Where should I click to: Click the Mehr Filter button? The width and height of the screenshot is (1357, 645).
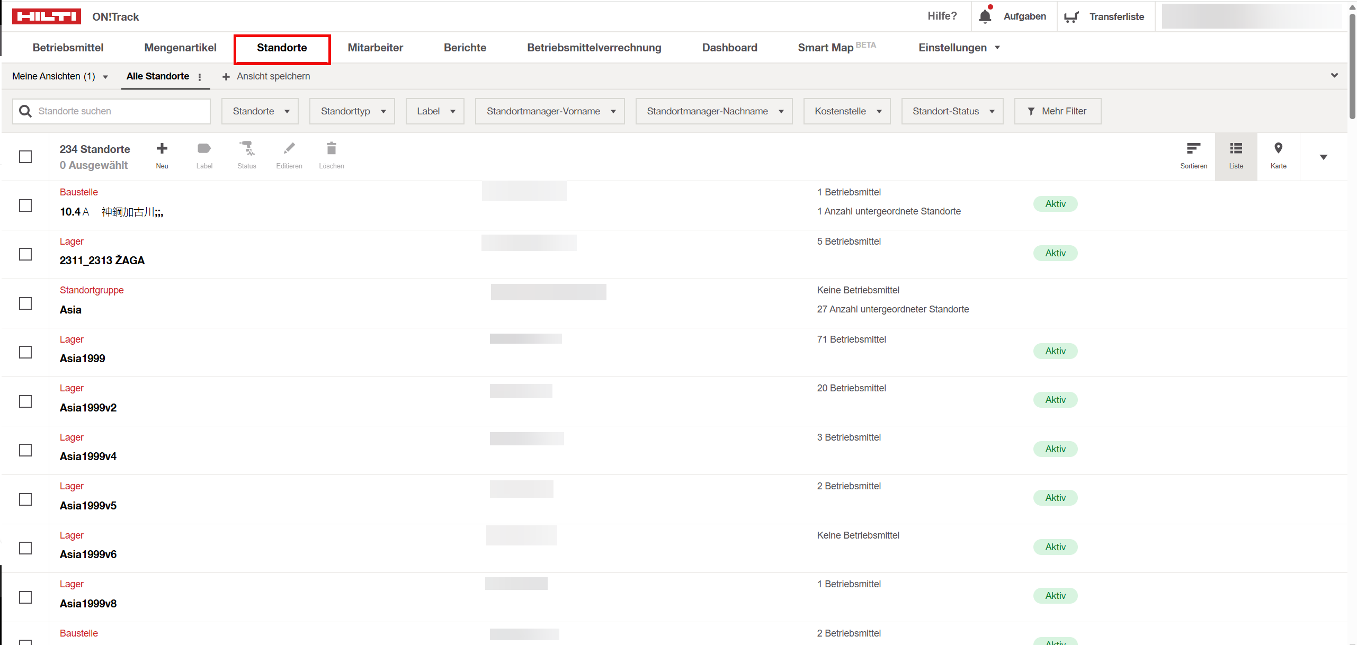(1057, 111)
